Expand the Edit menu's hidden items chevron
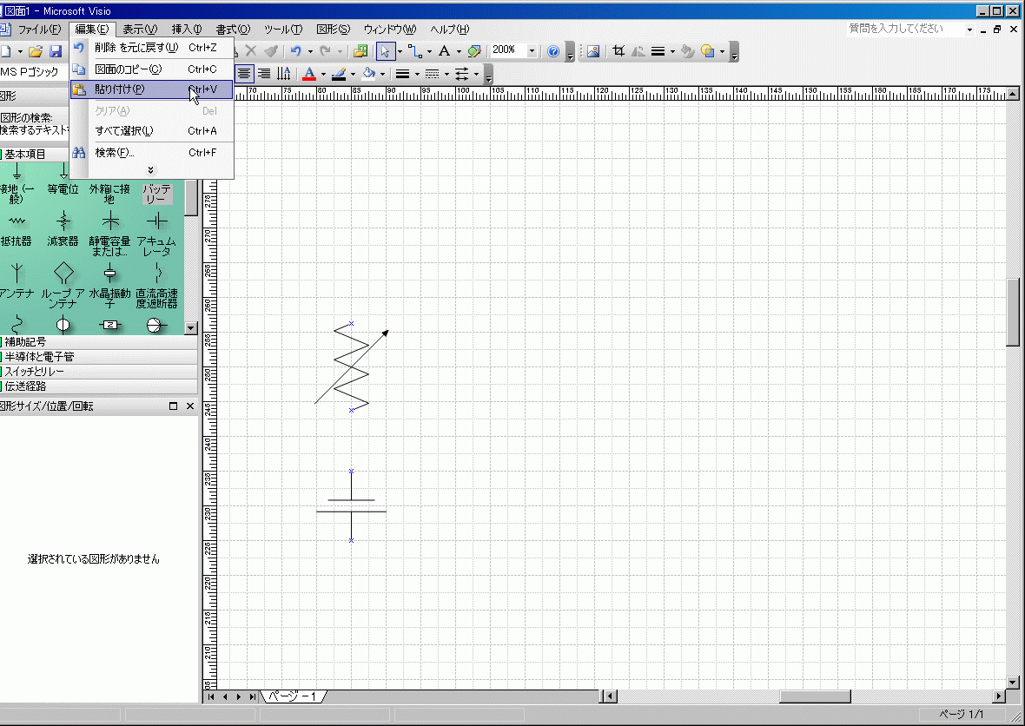Viewport: 1025px width, 726px height. coord(150,170)
